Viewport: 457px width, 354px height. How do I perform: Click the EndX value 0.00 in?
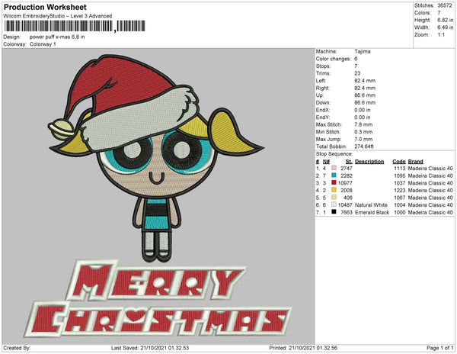point(363,110)
